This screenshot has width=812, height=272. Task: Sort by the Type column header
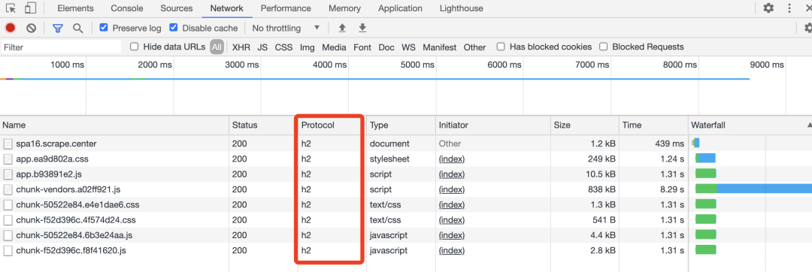tap(401, 125)
